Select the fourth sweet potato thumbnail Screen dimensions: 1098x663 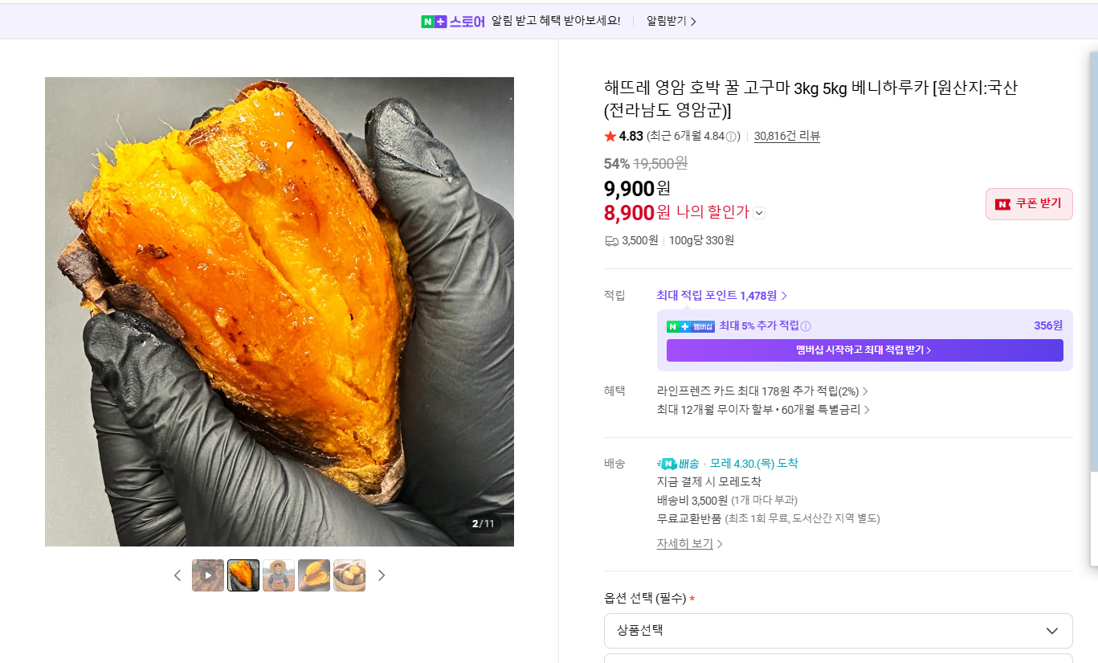pos(314,575)
